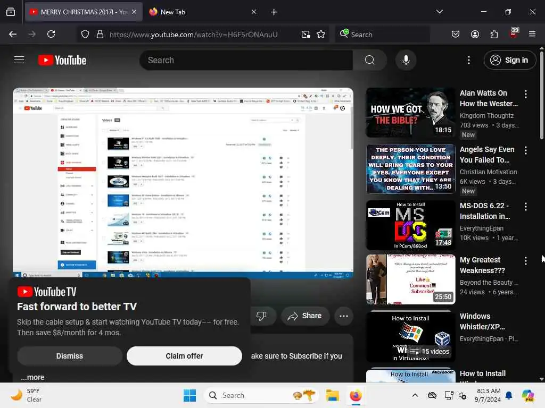View site security padlock info
545x408 pixels.
100,34
